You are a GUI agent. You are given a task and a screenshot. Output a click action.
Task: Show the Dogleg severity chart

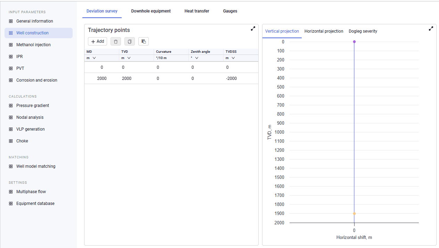(363, 31)
